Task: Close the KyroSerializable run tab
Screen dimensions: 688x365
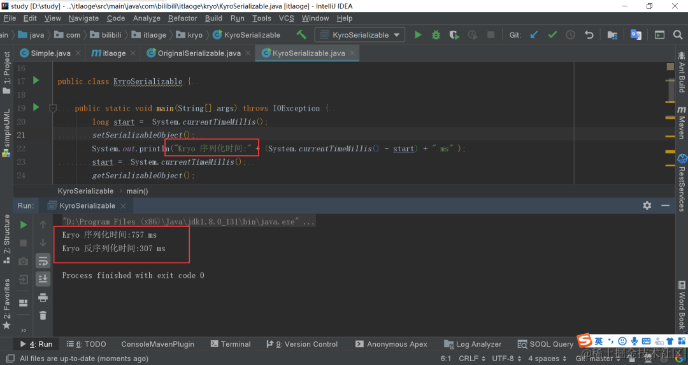Action: coord(124,206)
